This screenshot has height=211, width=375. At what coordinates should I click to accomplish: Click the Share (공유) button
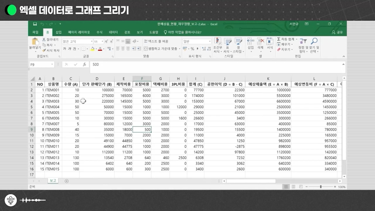337,32
